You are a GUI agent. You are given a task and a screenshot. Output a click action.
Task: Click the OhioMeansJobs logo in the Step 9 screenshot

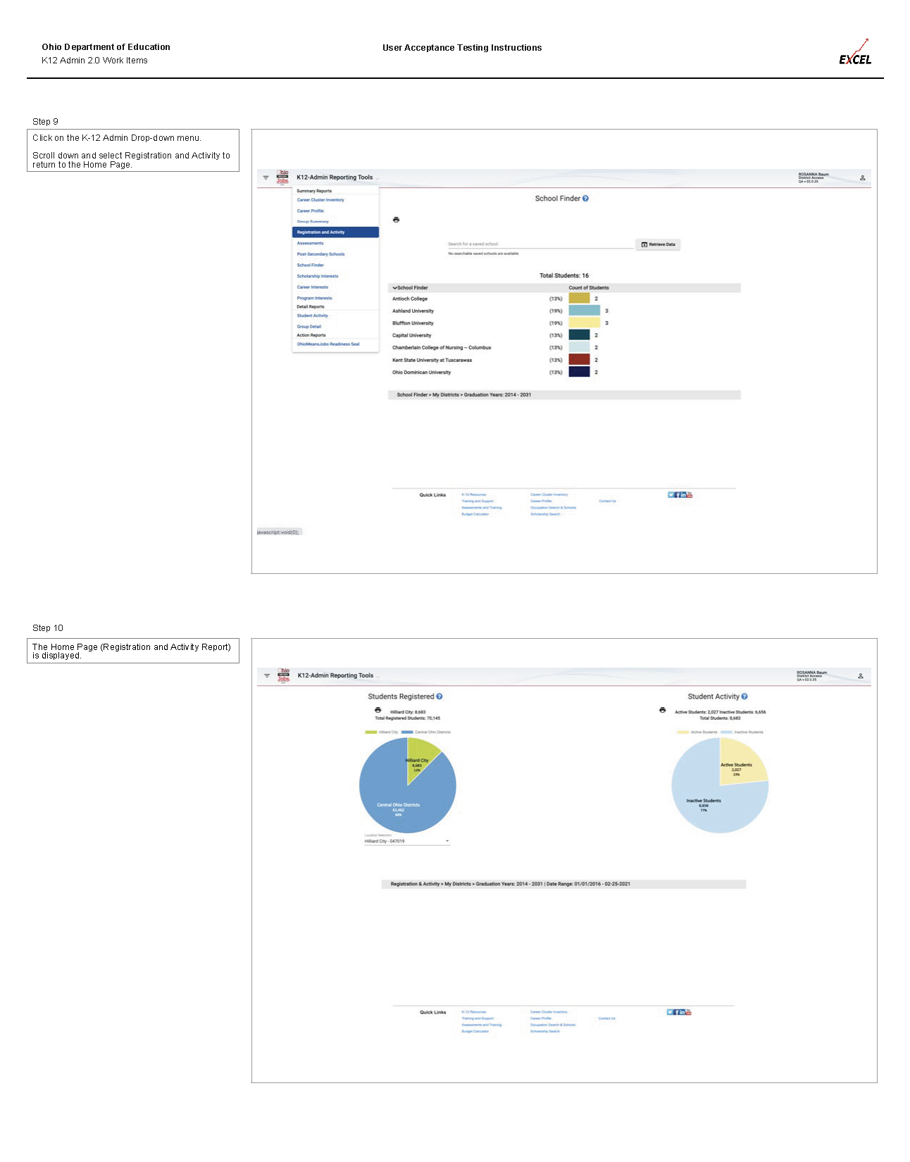point(282,177)
